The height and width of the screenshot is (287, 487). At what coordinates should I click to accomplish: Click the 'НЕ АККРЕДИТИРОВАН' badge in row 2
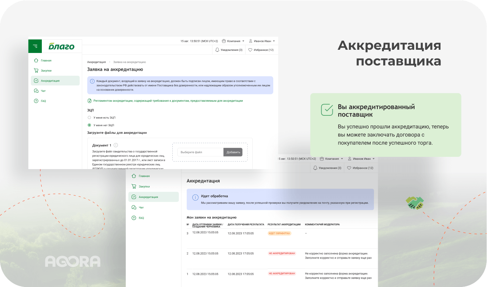pos(282,253)
